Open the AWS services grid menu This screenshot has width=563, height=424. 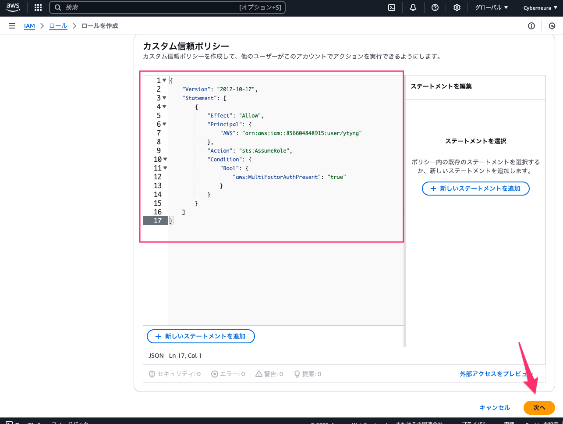click(38, 7)
